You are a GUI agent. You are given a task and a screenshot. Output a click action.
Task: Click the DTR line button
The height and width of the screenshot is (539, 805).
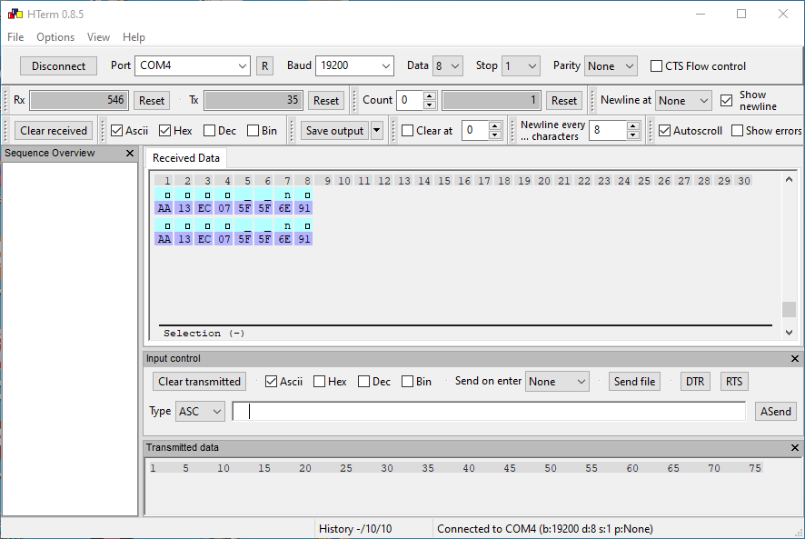coord(694,382)
